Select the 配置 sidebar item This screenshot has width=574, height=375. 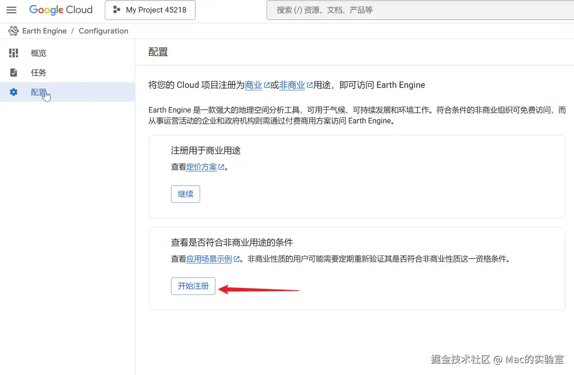pyautogui.click(x=67, y=92)
